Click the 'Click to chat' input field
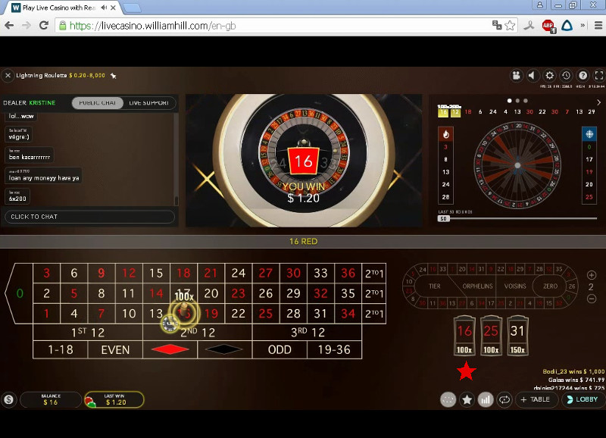Screen dimensions: 606x438 (89, 217)
